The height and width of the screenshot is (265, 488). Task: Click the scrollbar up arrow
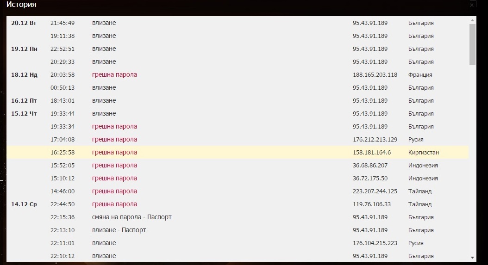coord(472,20)
